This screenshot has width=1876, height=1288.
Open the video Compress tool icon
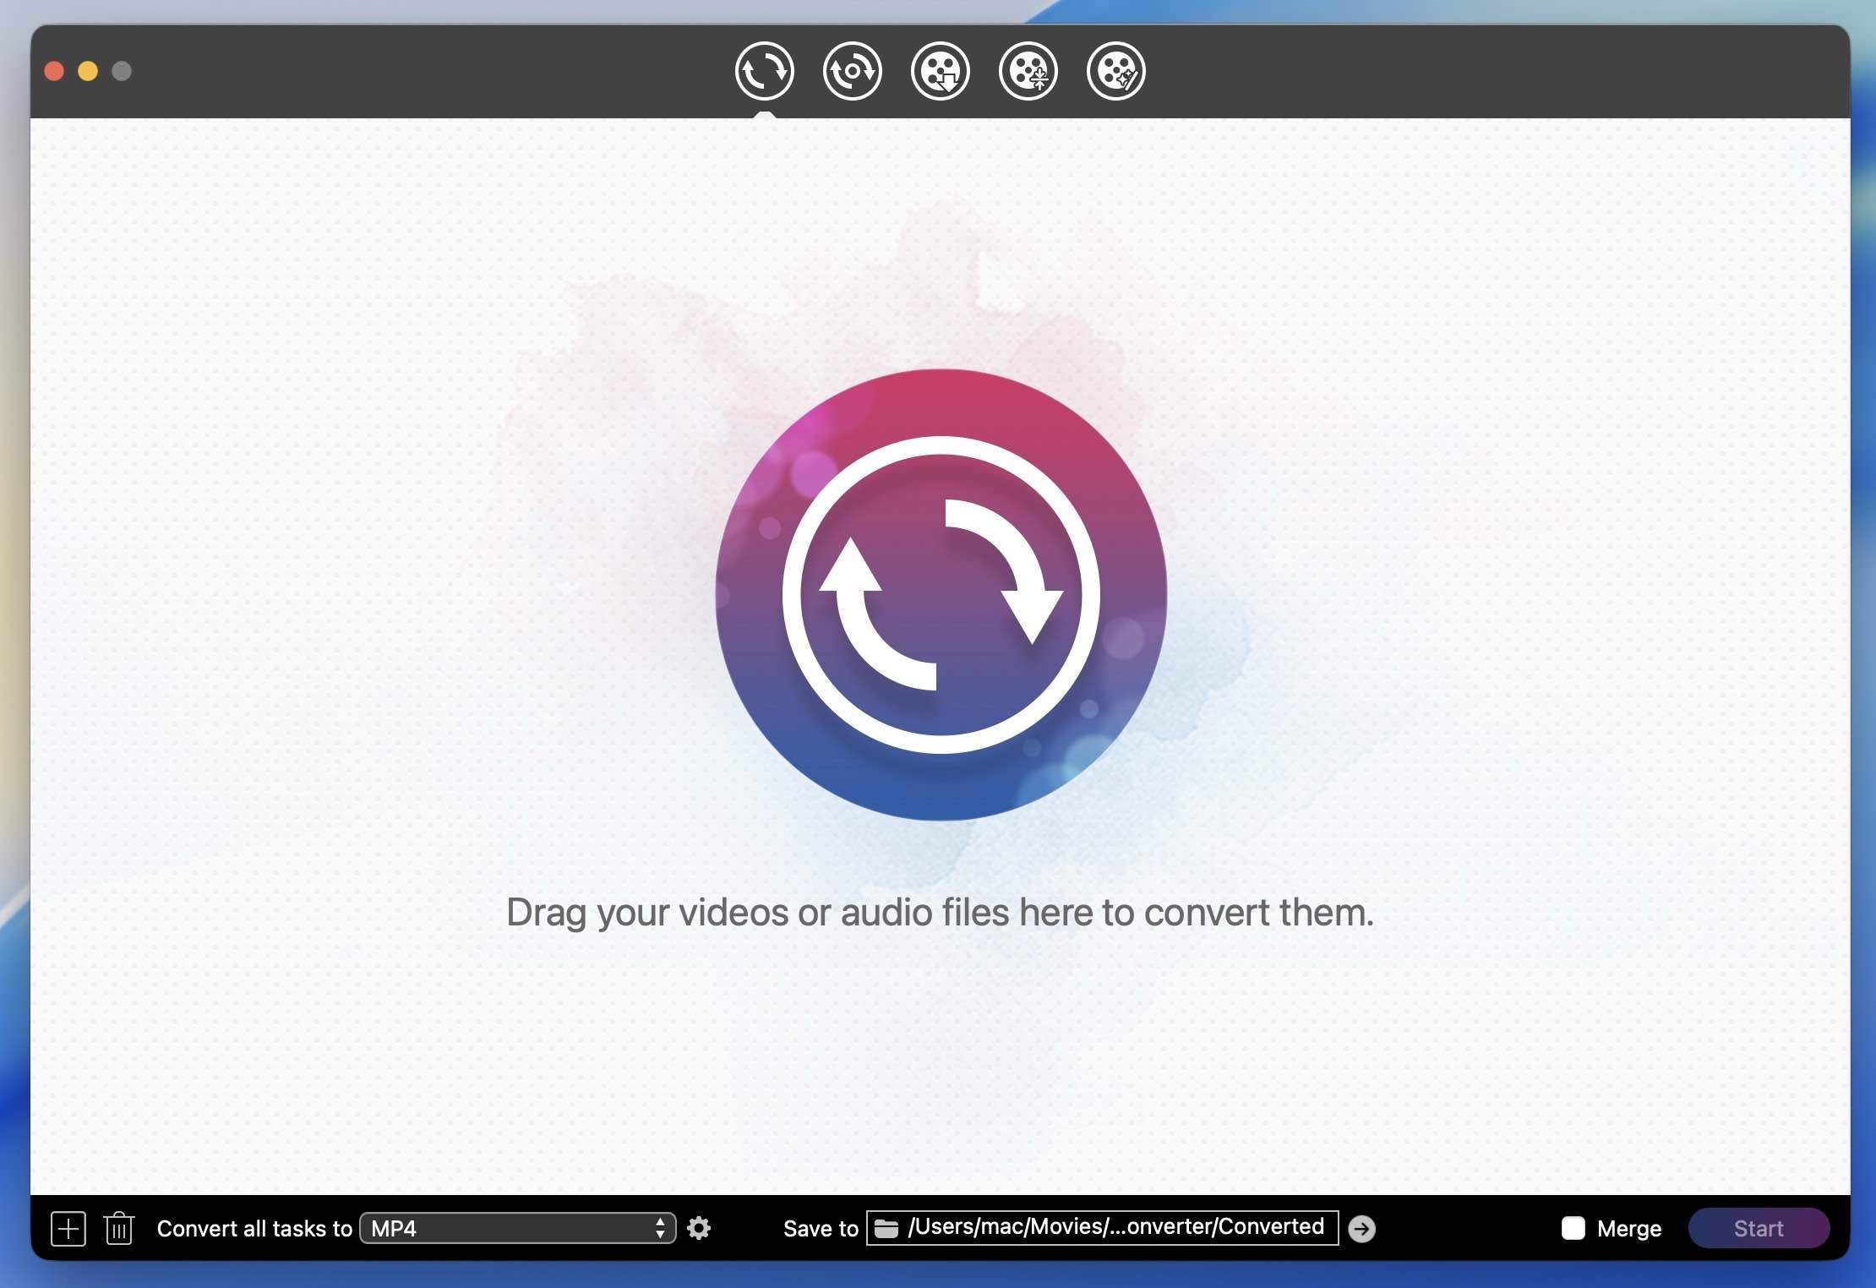(x=1028, y=71)
